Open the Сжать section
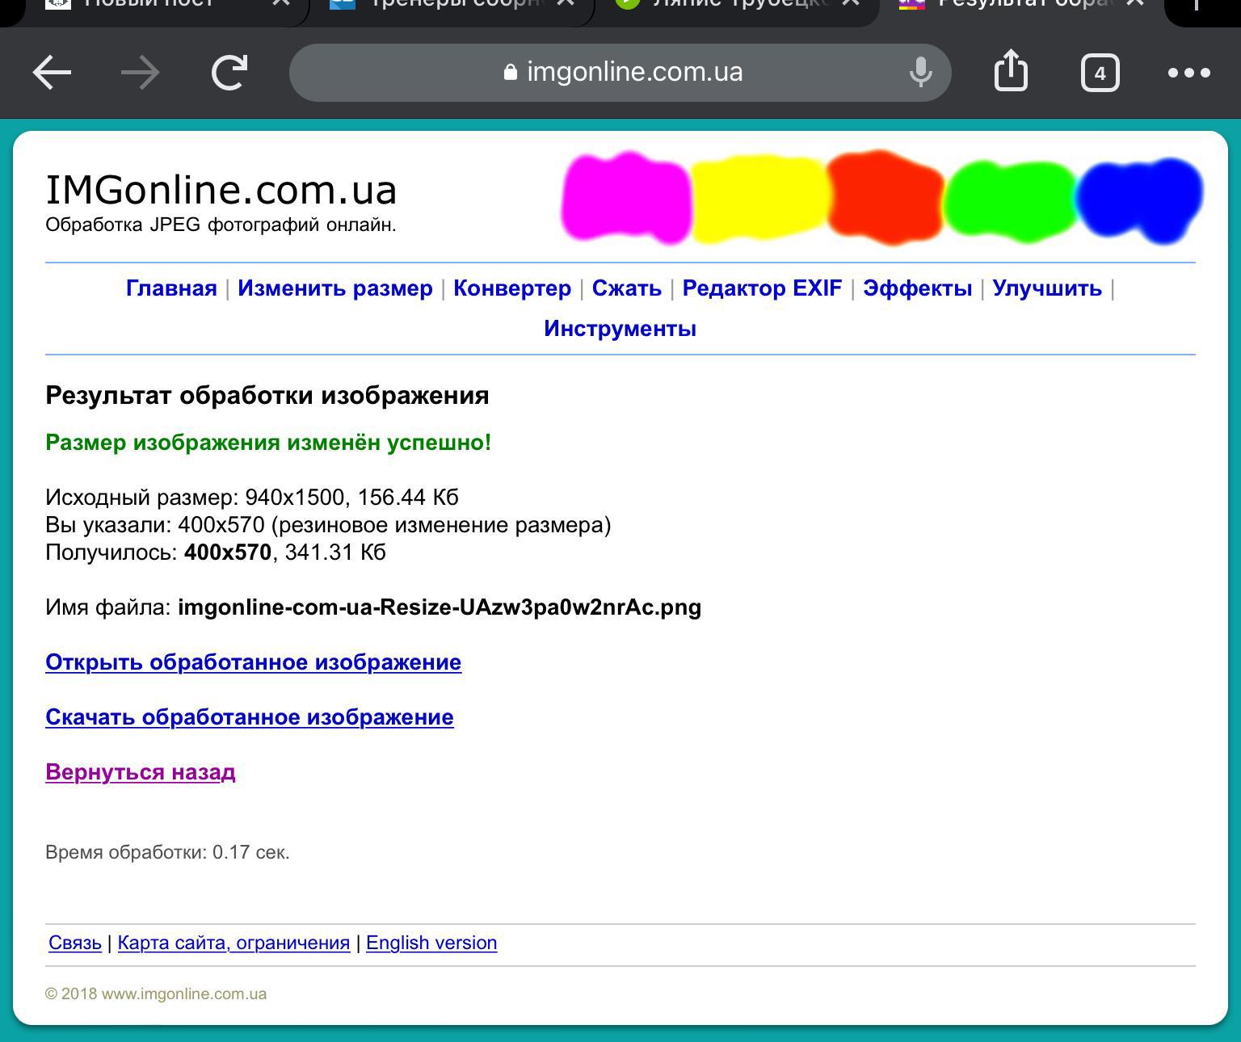Viewport: 1241px width, 1042px height. tap(626, 288)
